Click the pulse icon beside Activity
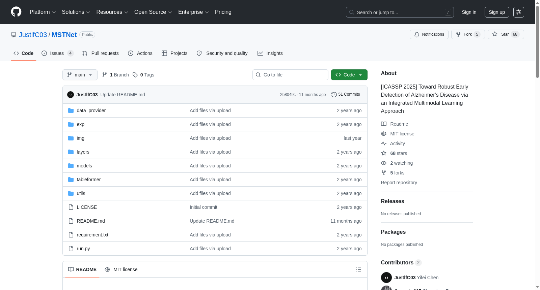The image size is (540, 290). (x=384, y=143)
